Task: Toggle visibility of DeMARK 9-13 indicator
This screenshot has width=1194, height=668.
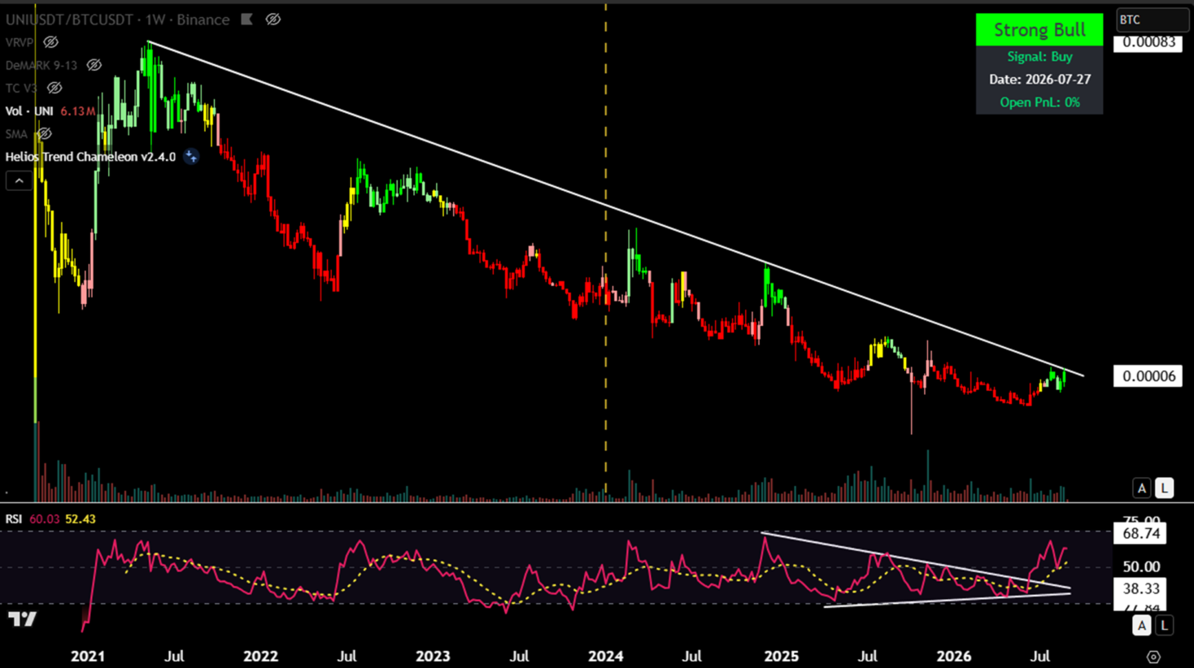Action: point(94,65)
